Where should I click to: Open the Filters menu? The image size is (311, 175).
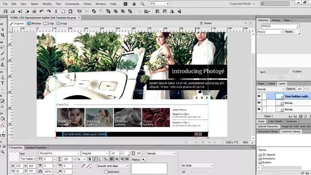click(87, 4)
